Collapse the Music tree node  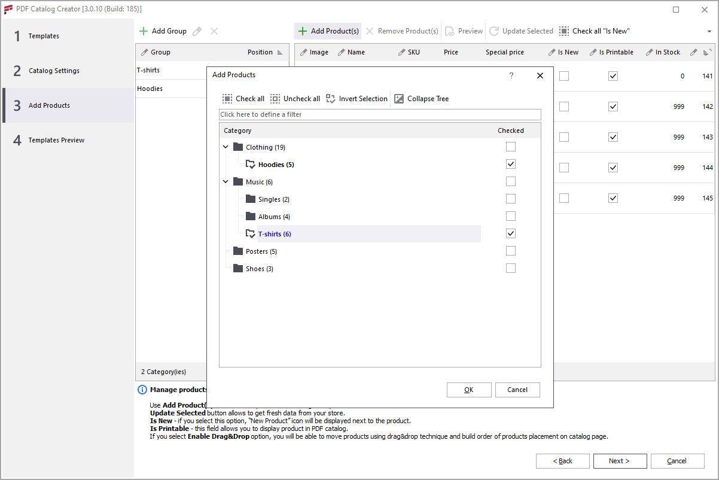[226, 181]
